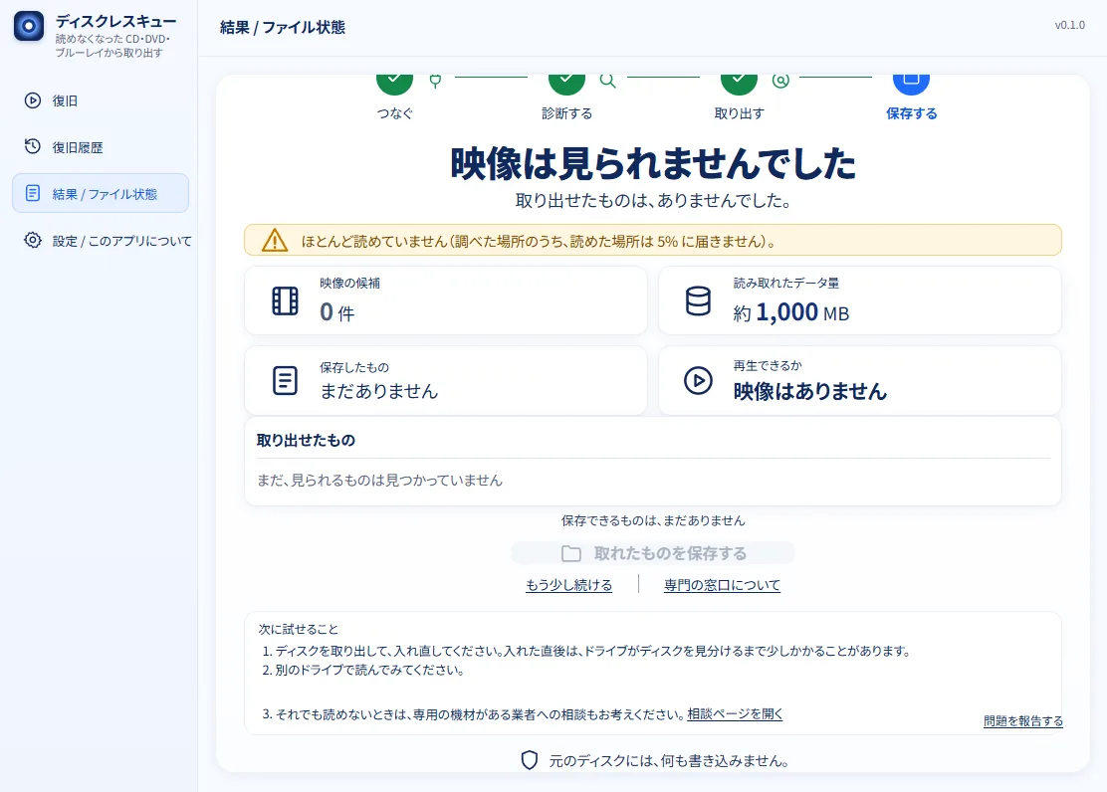Image resolution: width=1107 pixels, height=792 pixels.
Task: Click the gear icon beside 設定
Action: click(x=33, y=240)
